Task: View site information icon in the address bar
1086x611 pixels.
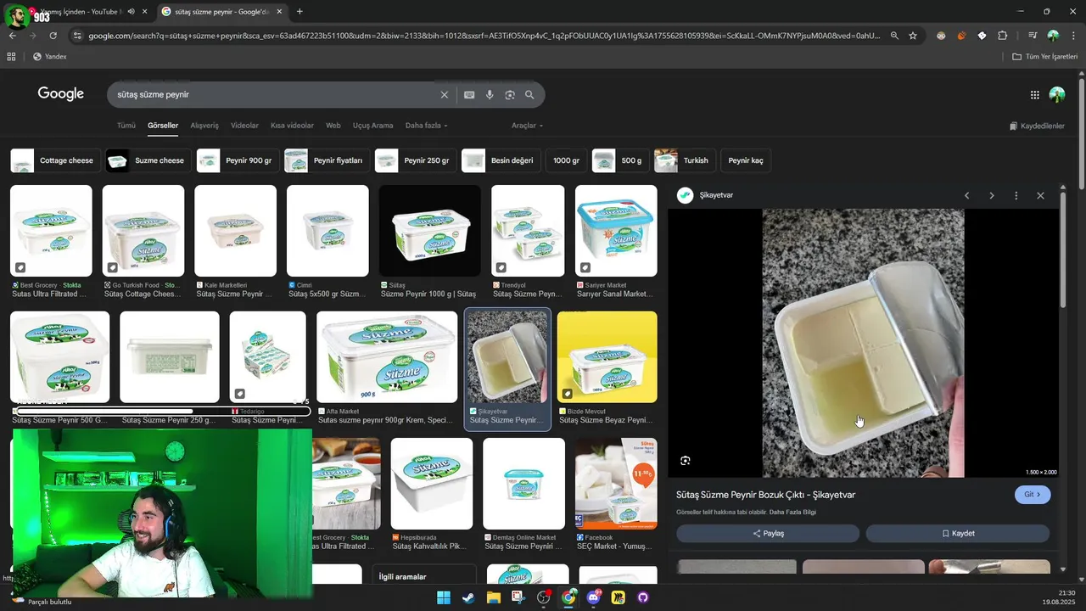Action: point(77,36)
